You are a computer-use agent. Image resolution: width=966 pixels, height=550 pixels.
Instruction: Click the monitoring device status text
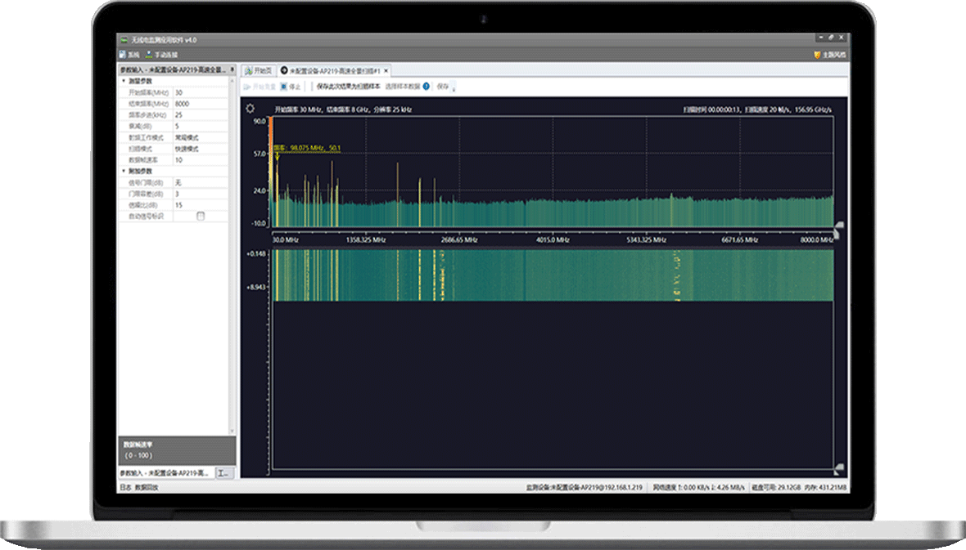584,487
